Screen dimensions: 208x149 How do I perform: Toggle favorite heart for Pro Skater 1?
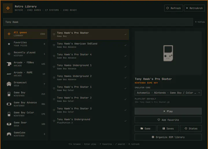coord(54,89)
